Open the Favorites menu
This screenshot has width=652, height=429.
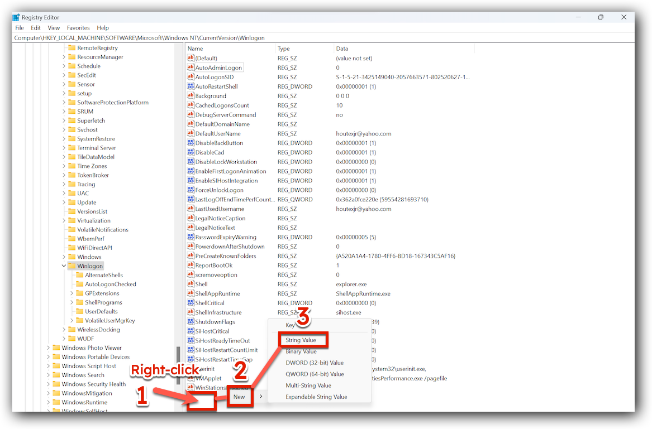coord(78,27)
